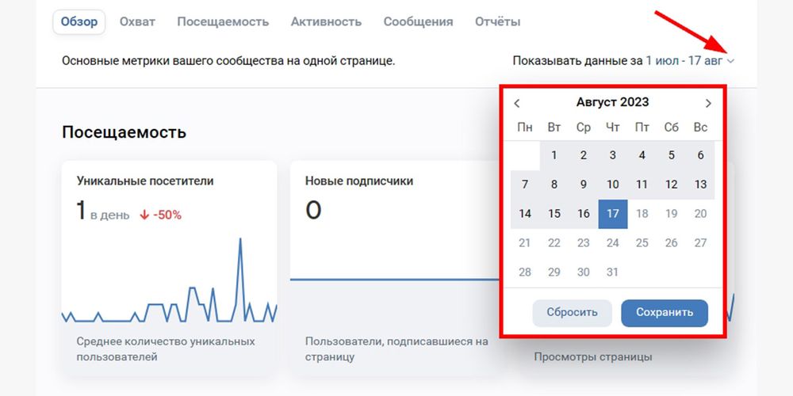The height and width of the screenshot is (396, 793).
Task: Open the Посещаемость tab
Action: pos(223,21)
